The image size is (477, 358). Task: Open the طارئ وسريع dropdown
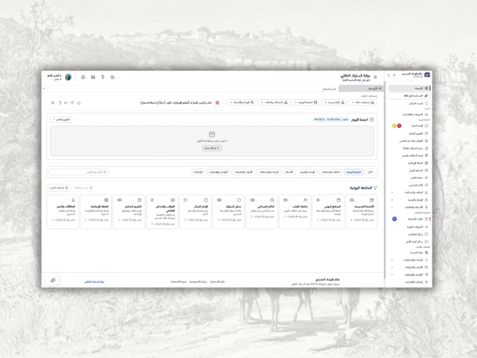[334, 103]
